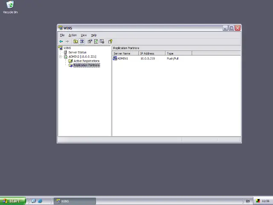This screenshot has width=273, height=205.
Task: Maximize the WINS window
Action: pyautogui.click(x=231, y=28)
